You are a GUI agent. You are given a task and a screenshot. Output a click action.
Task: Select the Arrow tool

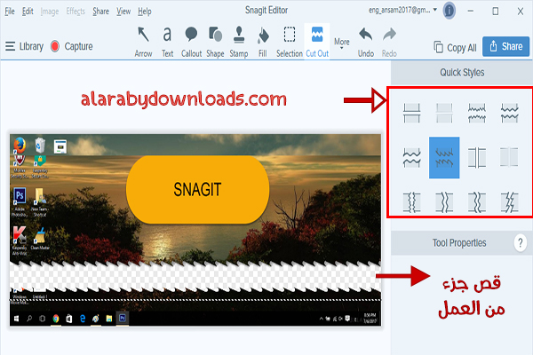(143, 42)
